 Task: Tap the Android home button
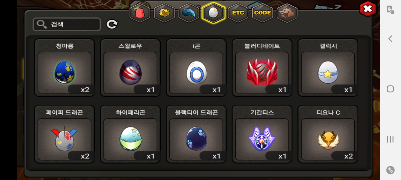click(390, 89)
